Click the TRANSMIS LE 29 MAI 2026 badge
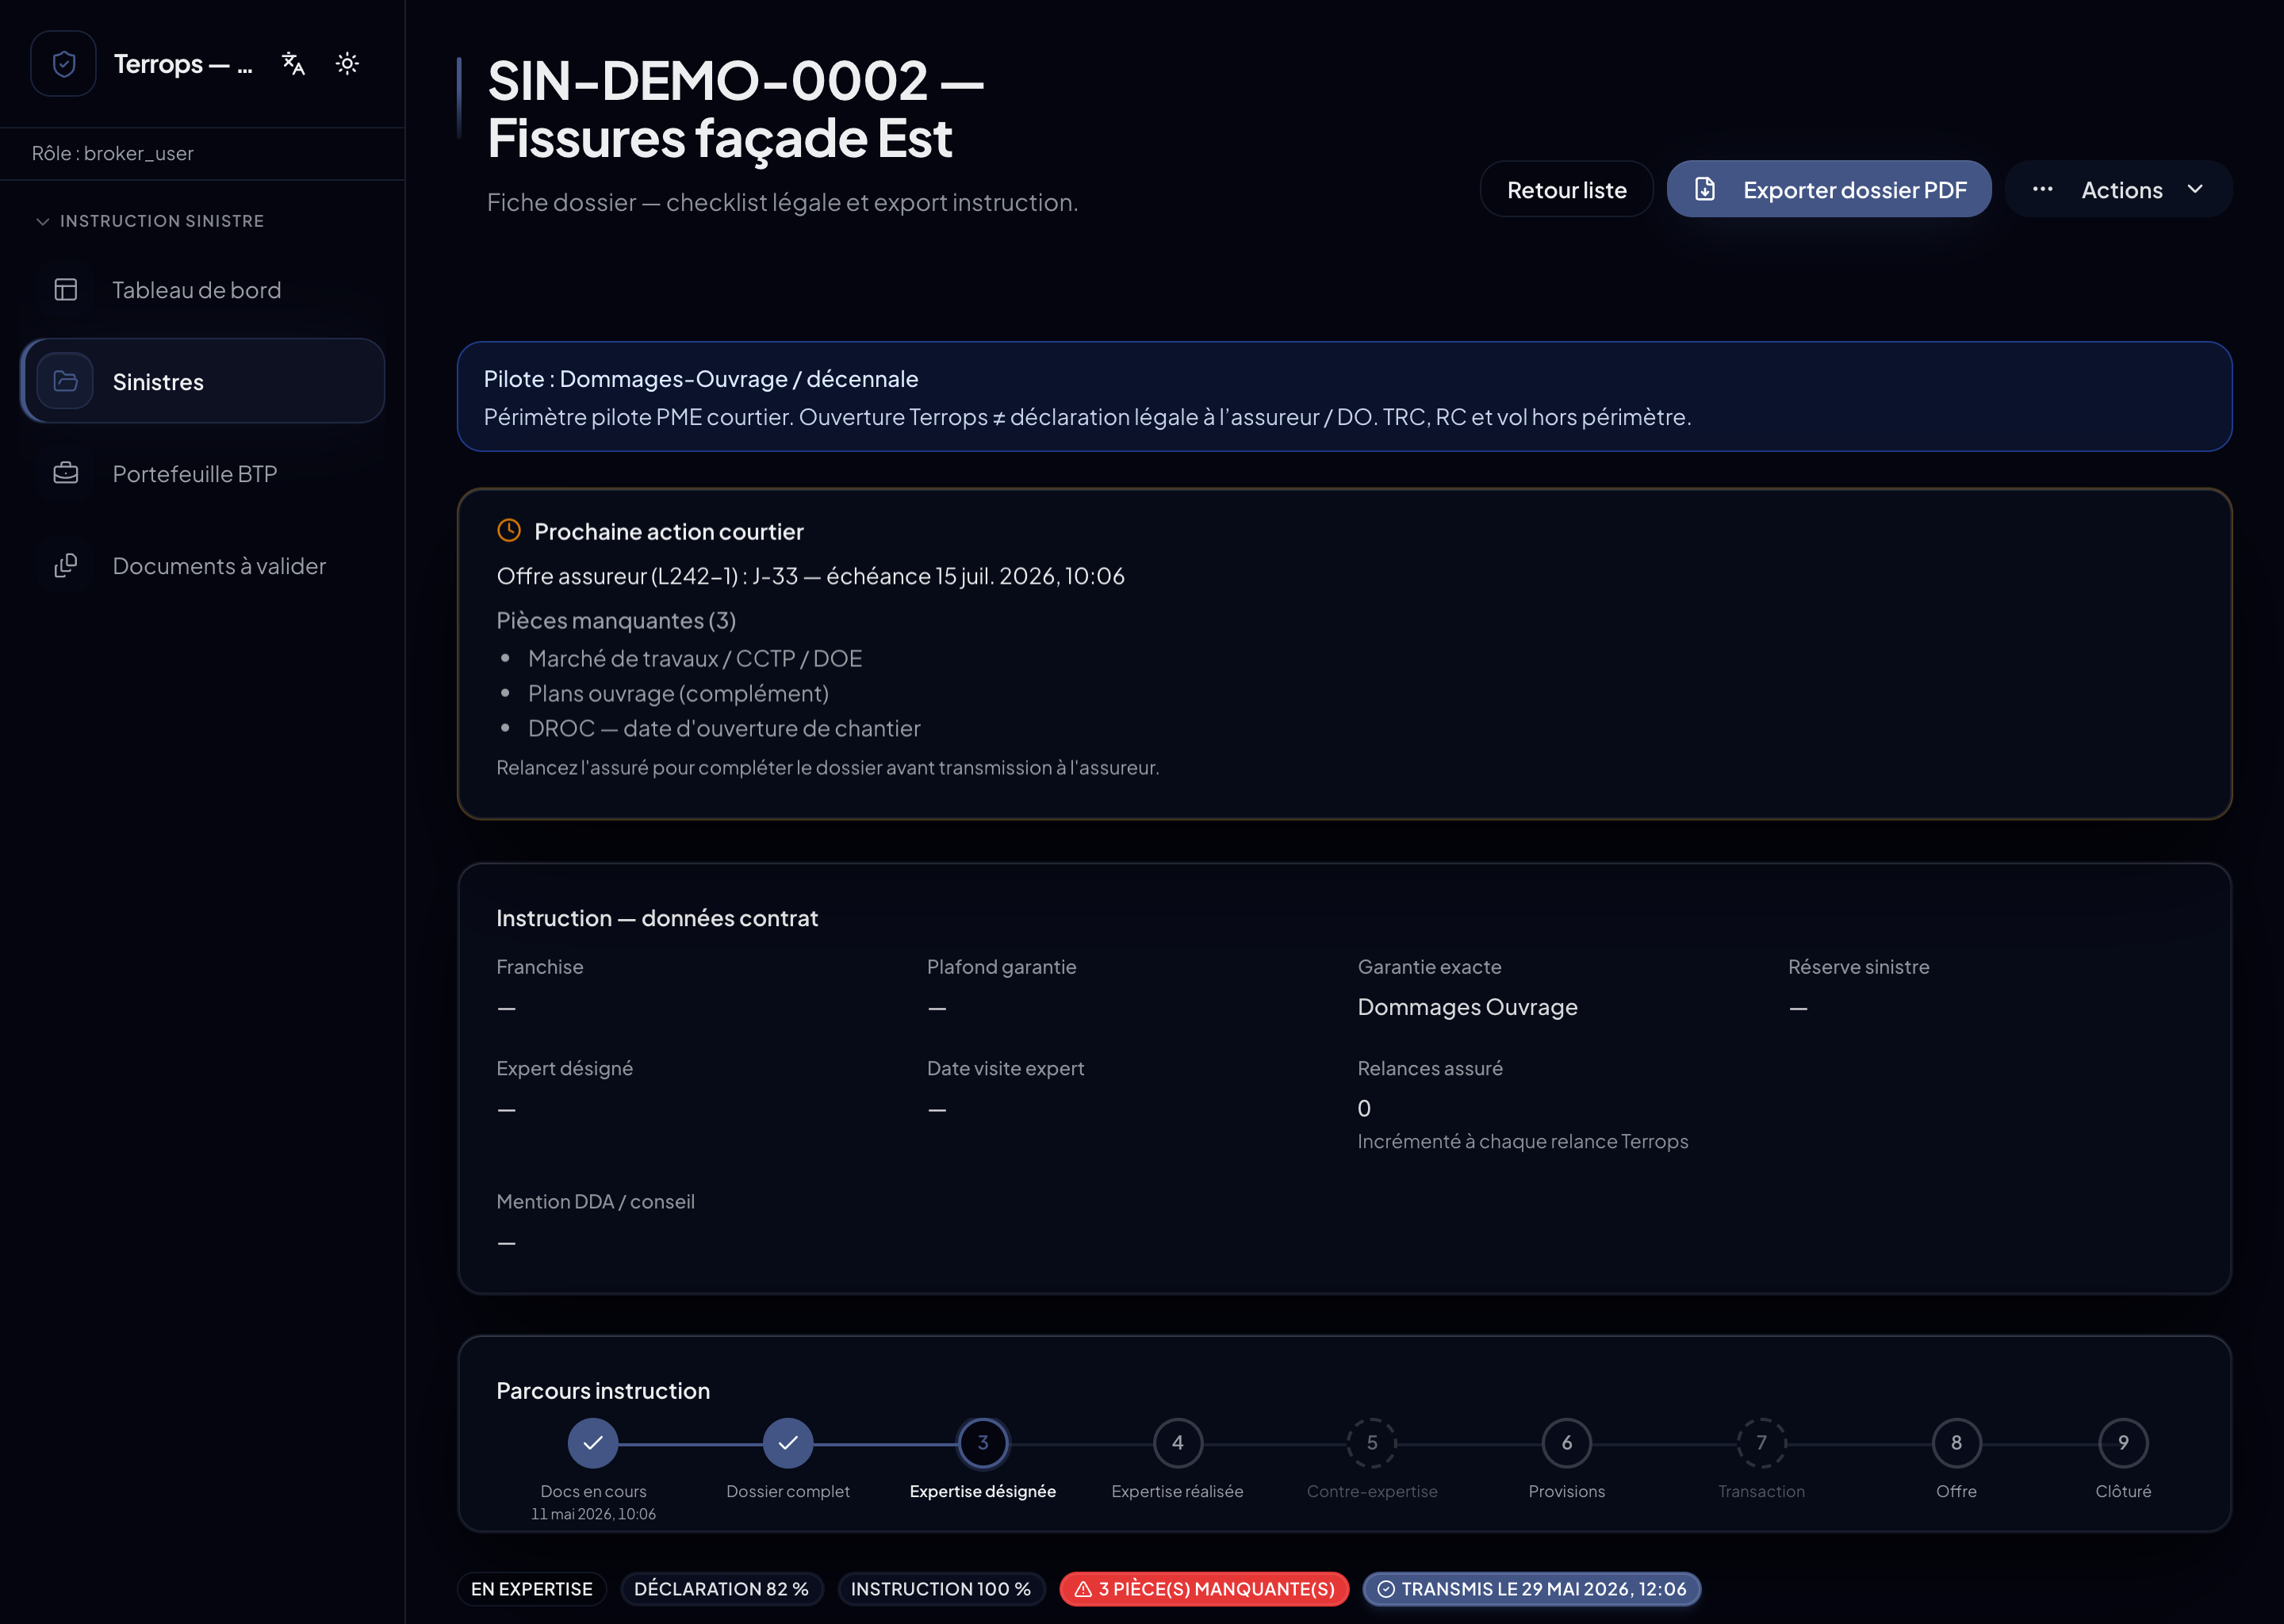The height and width of the screenshot is (1624, 2284). (x=1532, y=1589)
